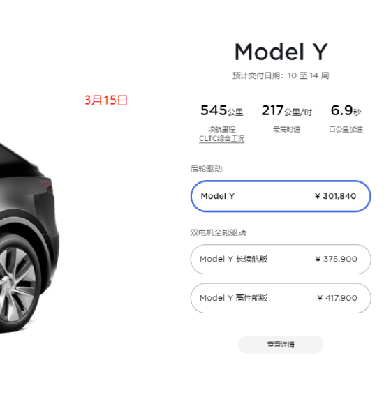Click the 双电机全轮驱动 section label

click(x=218, y=232)
